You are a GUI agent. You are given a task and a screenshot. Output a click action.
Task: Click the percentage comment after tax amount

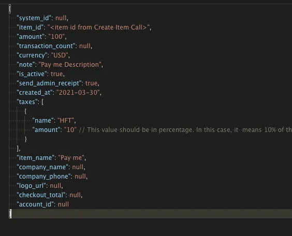pos(185,130)
